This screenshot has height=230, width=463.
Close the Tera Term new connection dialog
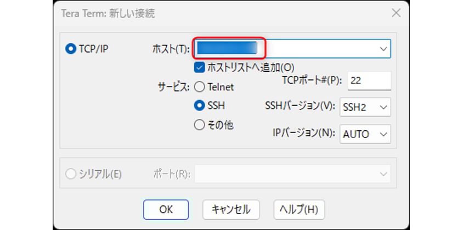coord(396,13)
